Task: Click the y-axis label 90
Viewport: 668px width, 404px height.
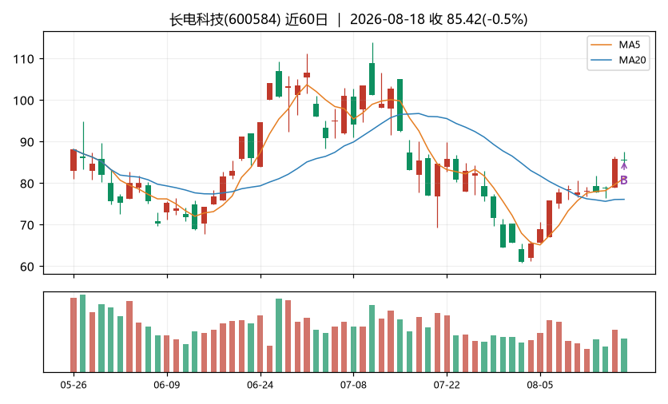Action: click(26, 142)
